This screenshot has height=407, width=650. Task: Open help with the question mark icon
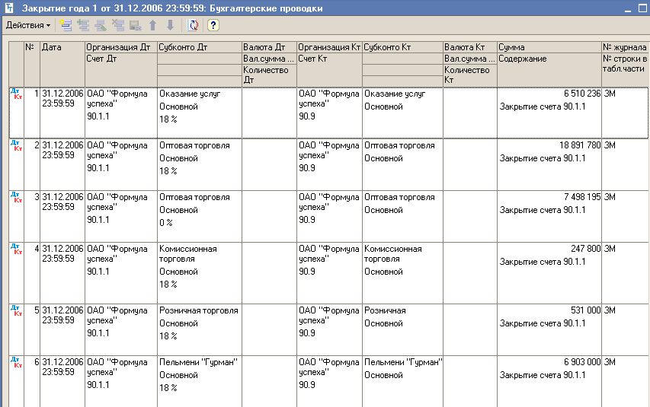pos(213,25)
